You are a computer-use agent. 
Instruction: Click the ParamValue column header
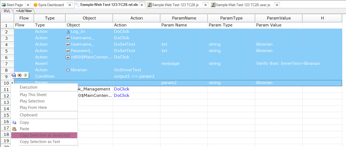click(279, 18)
